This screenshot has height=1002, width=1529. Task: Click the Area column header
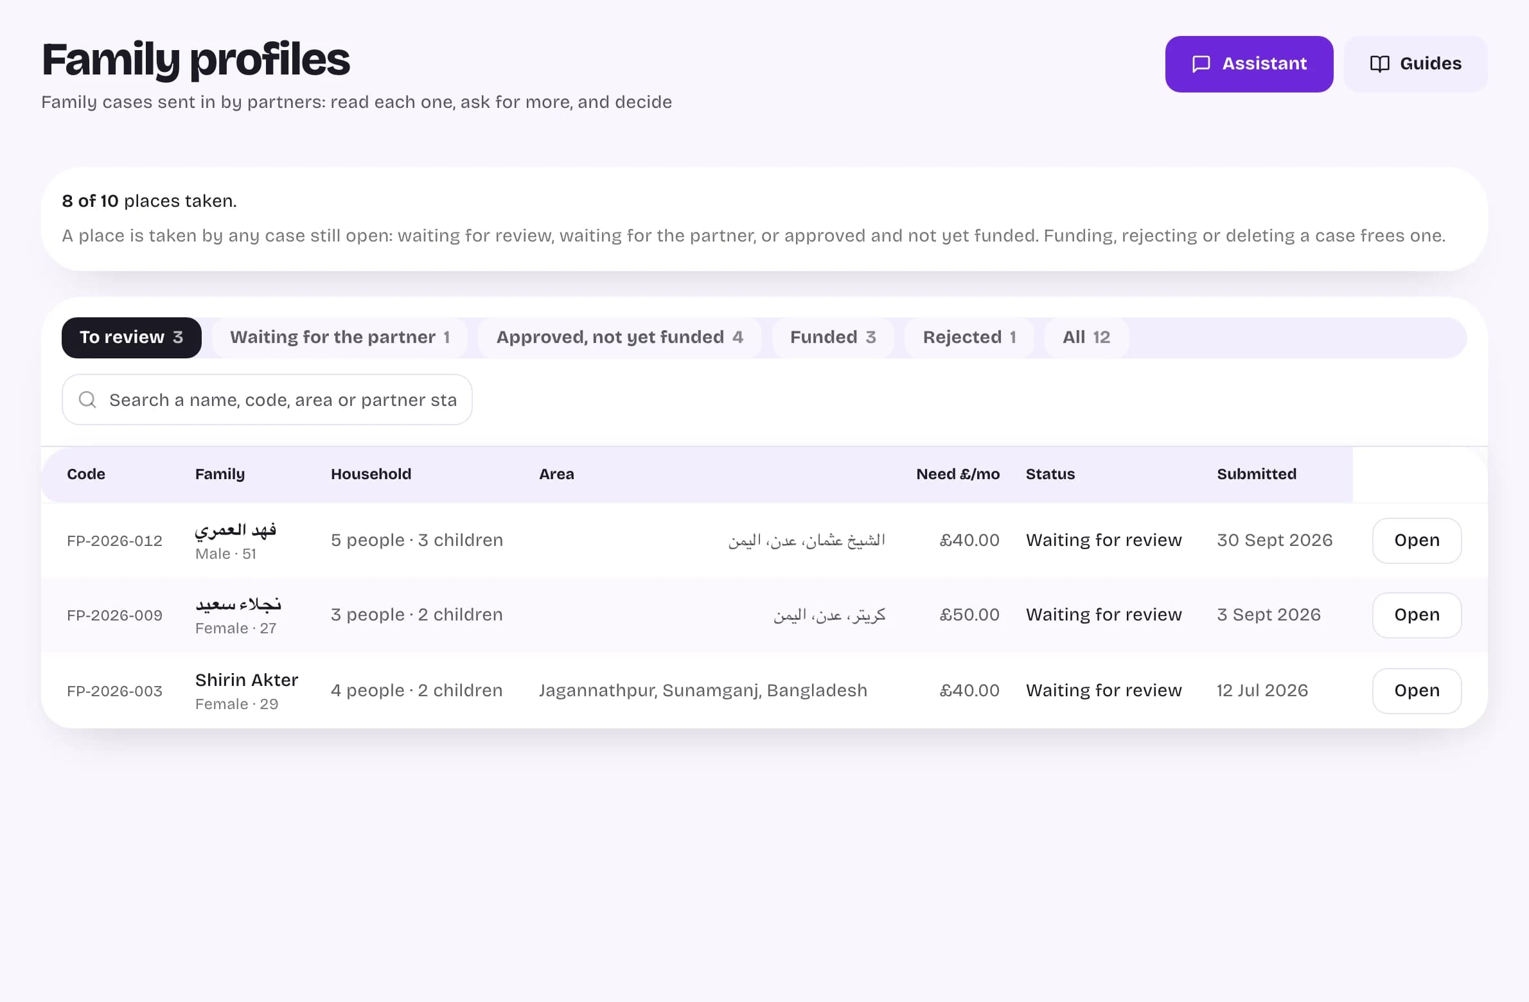556,475
